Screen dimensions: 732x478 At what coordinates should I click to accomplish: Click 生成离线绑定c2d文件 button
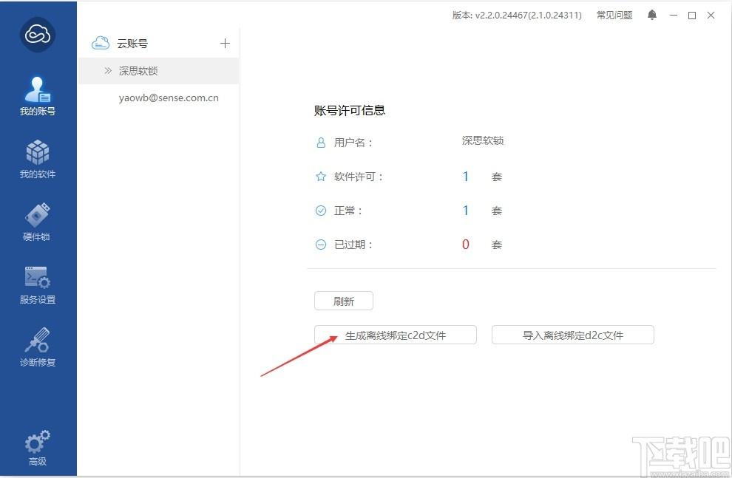396,335
